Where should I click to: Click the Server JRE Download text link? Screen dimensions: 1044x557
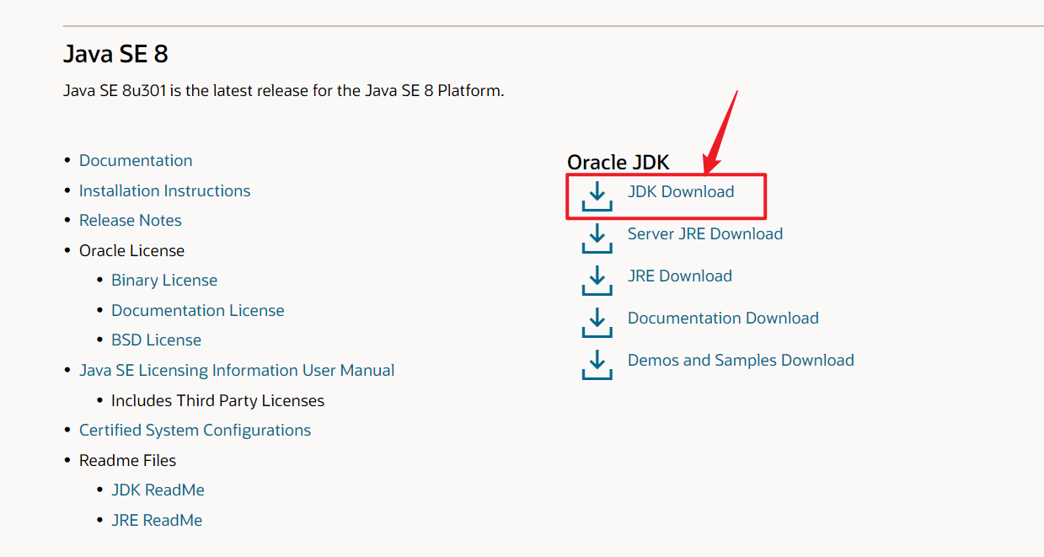pos(704,233)
